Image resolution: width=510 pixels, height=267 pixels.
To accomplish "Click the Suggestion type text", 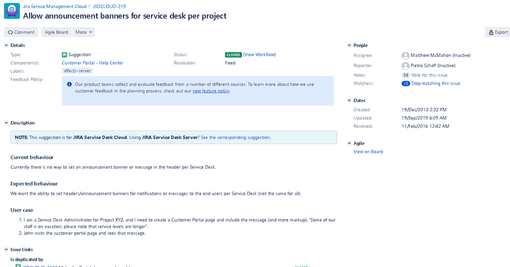I will [x=79, y=55].
